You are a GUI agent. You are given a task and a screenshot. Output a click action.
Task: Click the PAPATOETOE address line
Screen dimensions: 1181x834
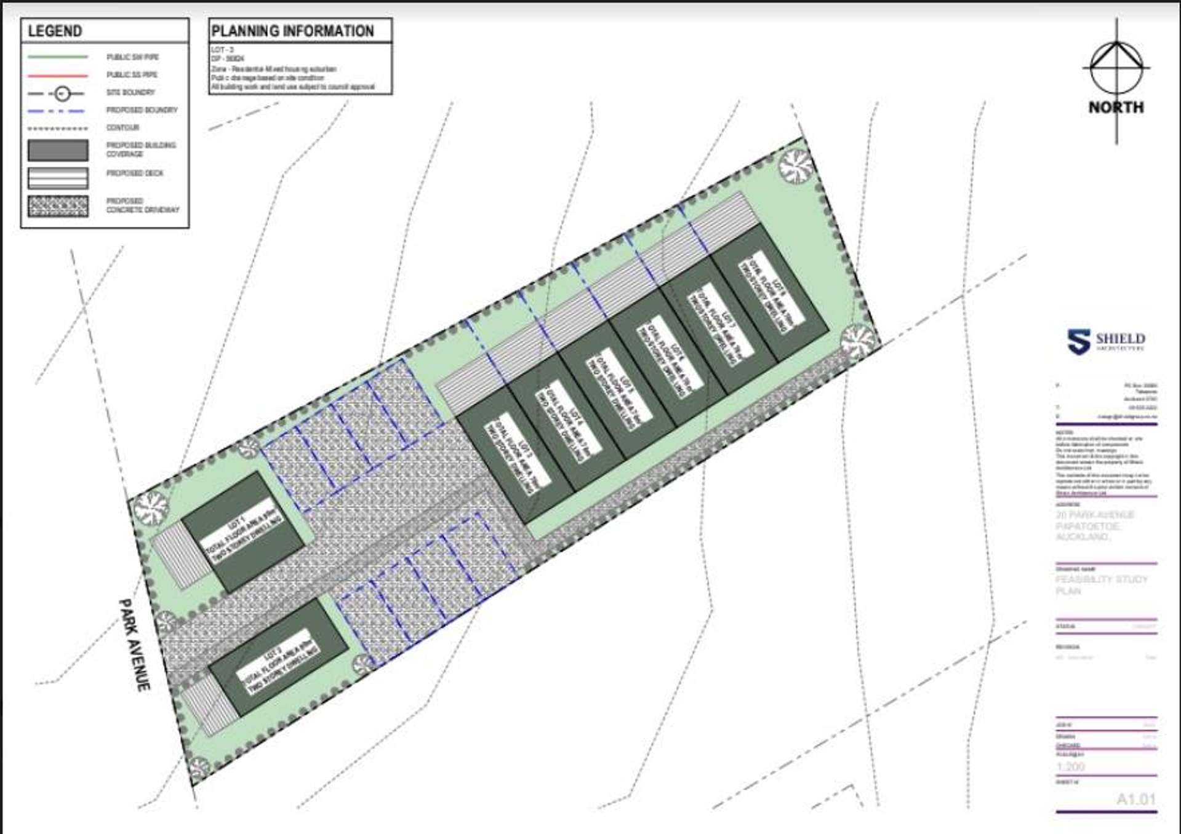1087,526
